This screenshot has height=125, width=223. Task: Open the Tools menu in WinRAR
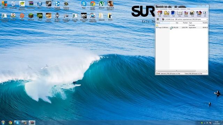point(170,9)
